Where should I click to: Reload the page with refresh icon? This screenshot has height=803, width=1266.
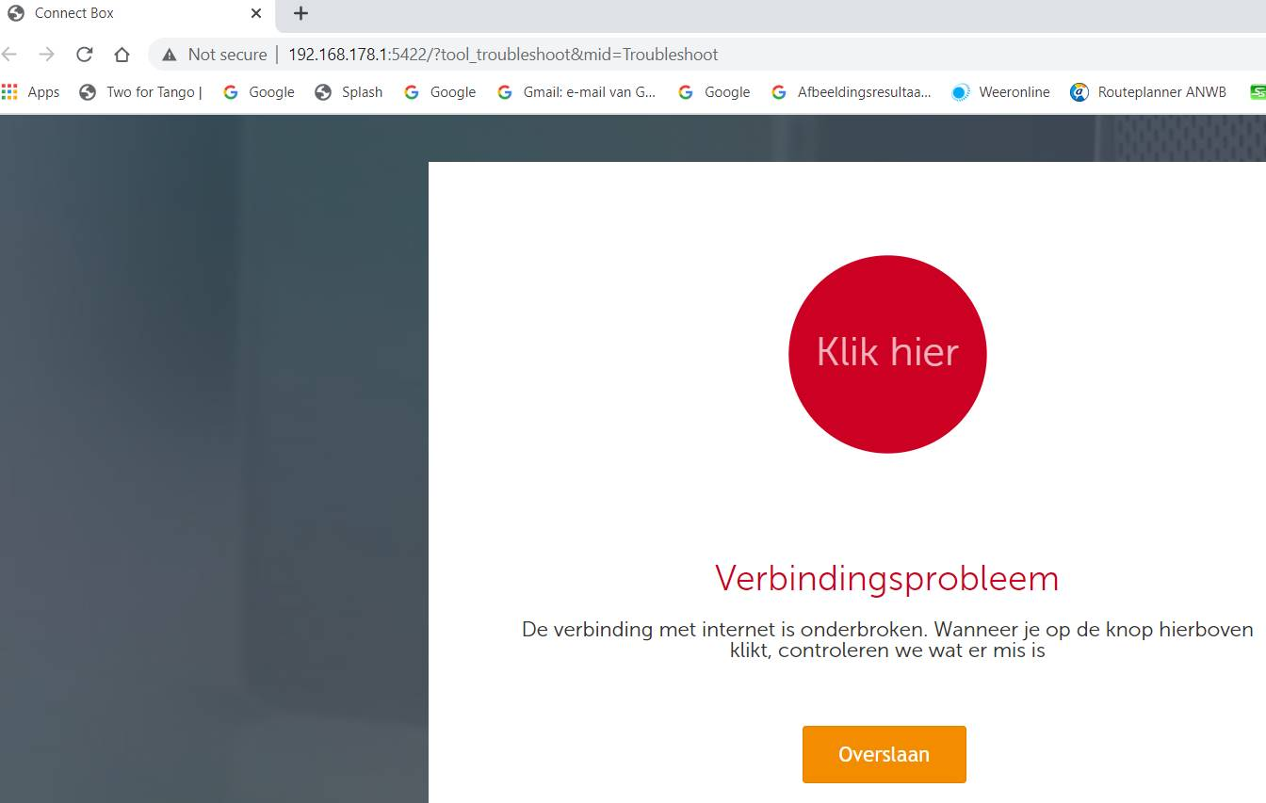coord(85,55)
